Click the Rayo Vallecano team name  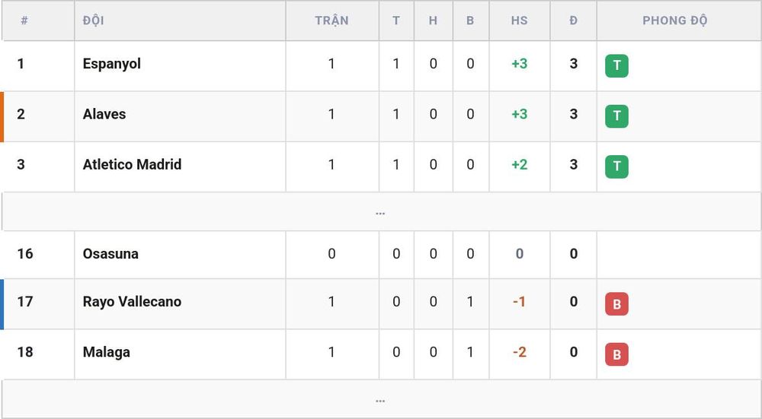click(132, 302)
